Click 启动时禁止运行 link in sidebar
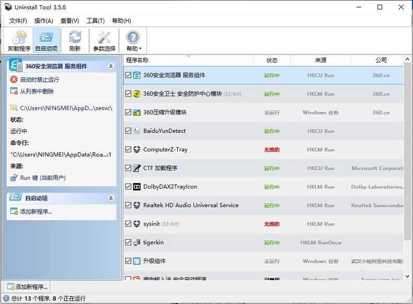The image size is (413, 304). tap(40, 80)
